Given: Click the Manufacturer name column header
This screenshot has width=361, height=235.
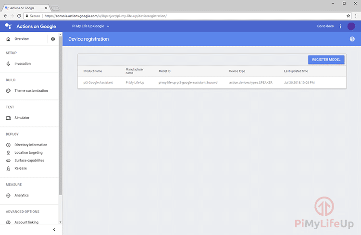Looking at the screenshot, I should point(135,71).
